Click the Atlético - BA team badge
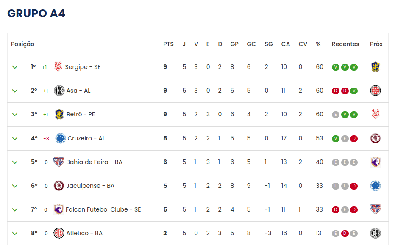This screenshot has width=395, height=250. (58, 233)
